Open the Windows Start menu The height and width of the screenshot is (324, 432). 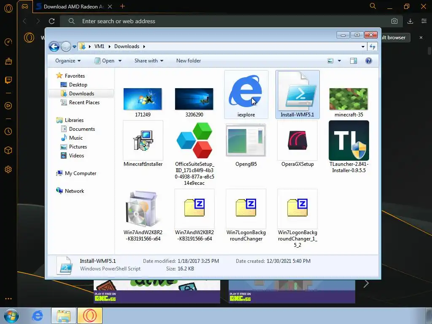(11, 316)
